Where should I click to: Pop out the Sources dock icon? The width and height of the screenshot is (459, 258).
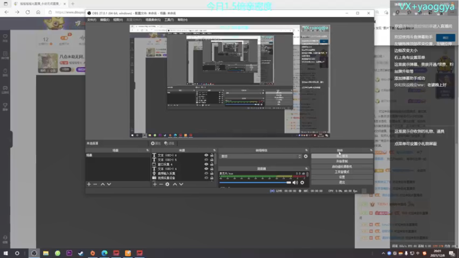(214, 150)
